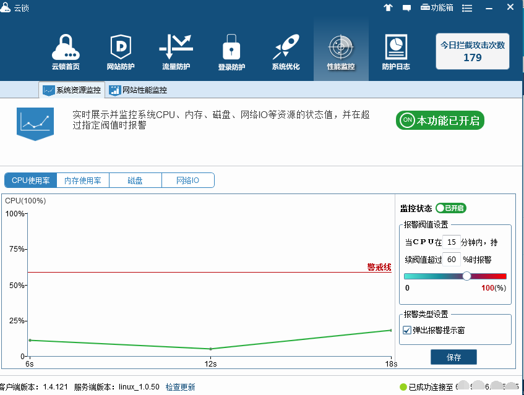The width and height of the screenshot is (524, 395).
Task: Open 网站防护 website protection
Action: 121,53
